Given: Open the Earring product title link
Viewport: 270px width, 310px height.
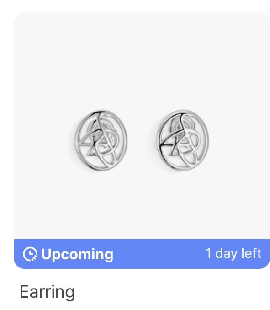Looking at the screenshot, I should (47, 292).
